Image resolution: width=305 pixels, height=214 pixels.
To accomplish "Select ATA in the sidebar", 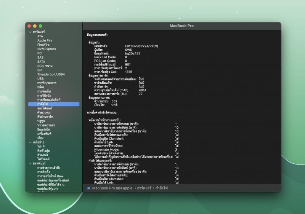I will coord(40,36).
